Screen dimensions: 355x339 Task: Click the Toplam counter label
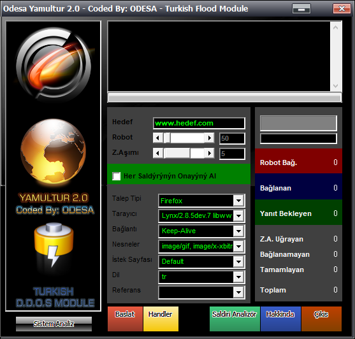(273, 290)
